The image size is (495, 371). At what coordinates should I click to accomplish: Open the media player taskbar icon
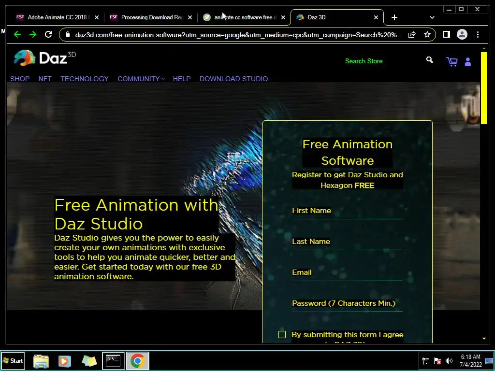pyautogui.click(x=65, y=361)
